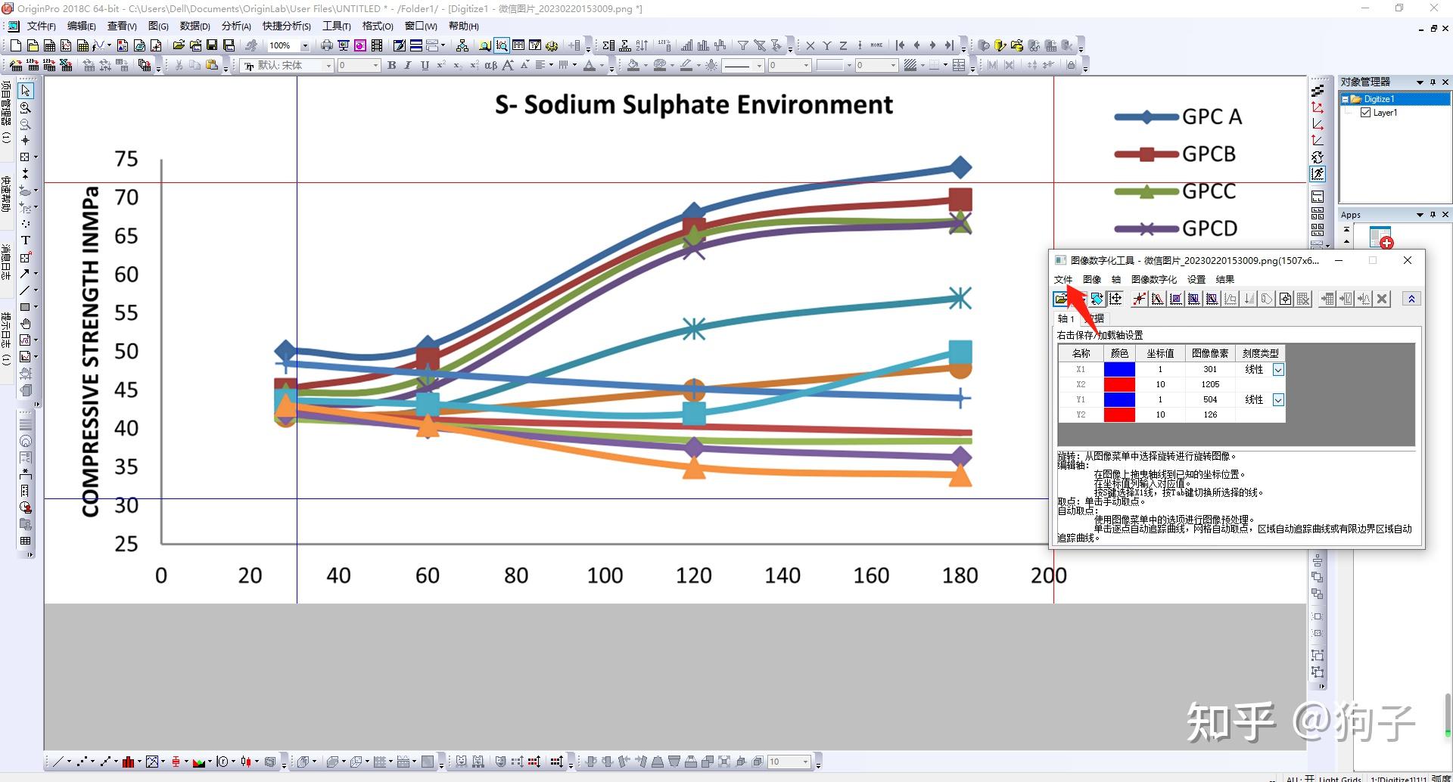Image resolution: width=1453 pixels, height=782 pixels.
Task: Open the Y1 scale type dropdown (线性)
Action: tap(1278, 399)
